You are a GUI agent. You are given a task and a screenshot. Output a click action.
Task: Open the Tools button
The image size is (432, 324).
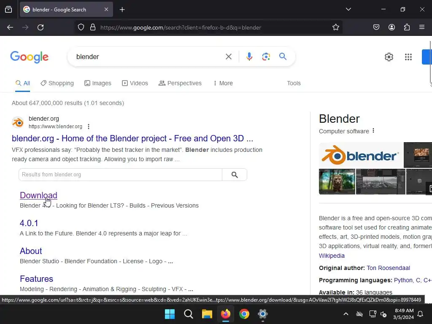294,83
